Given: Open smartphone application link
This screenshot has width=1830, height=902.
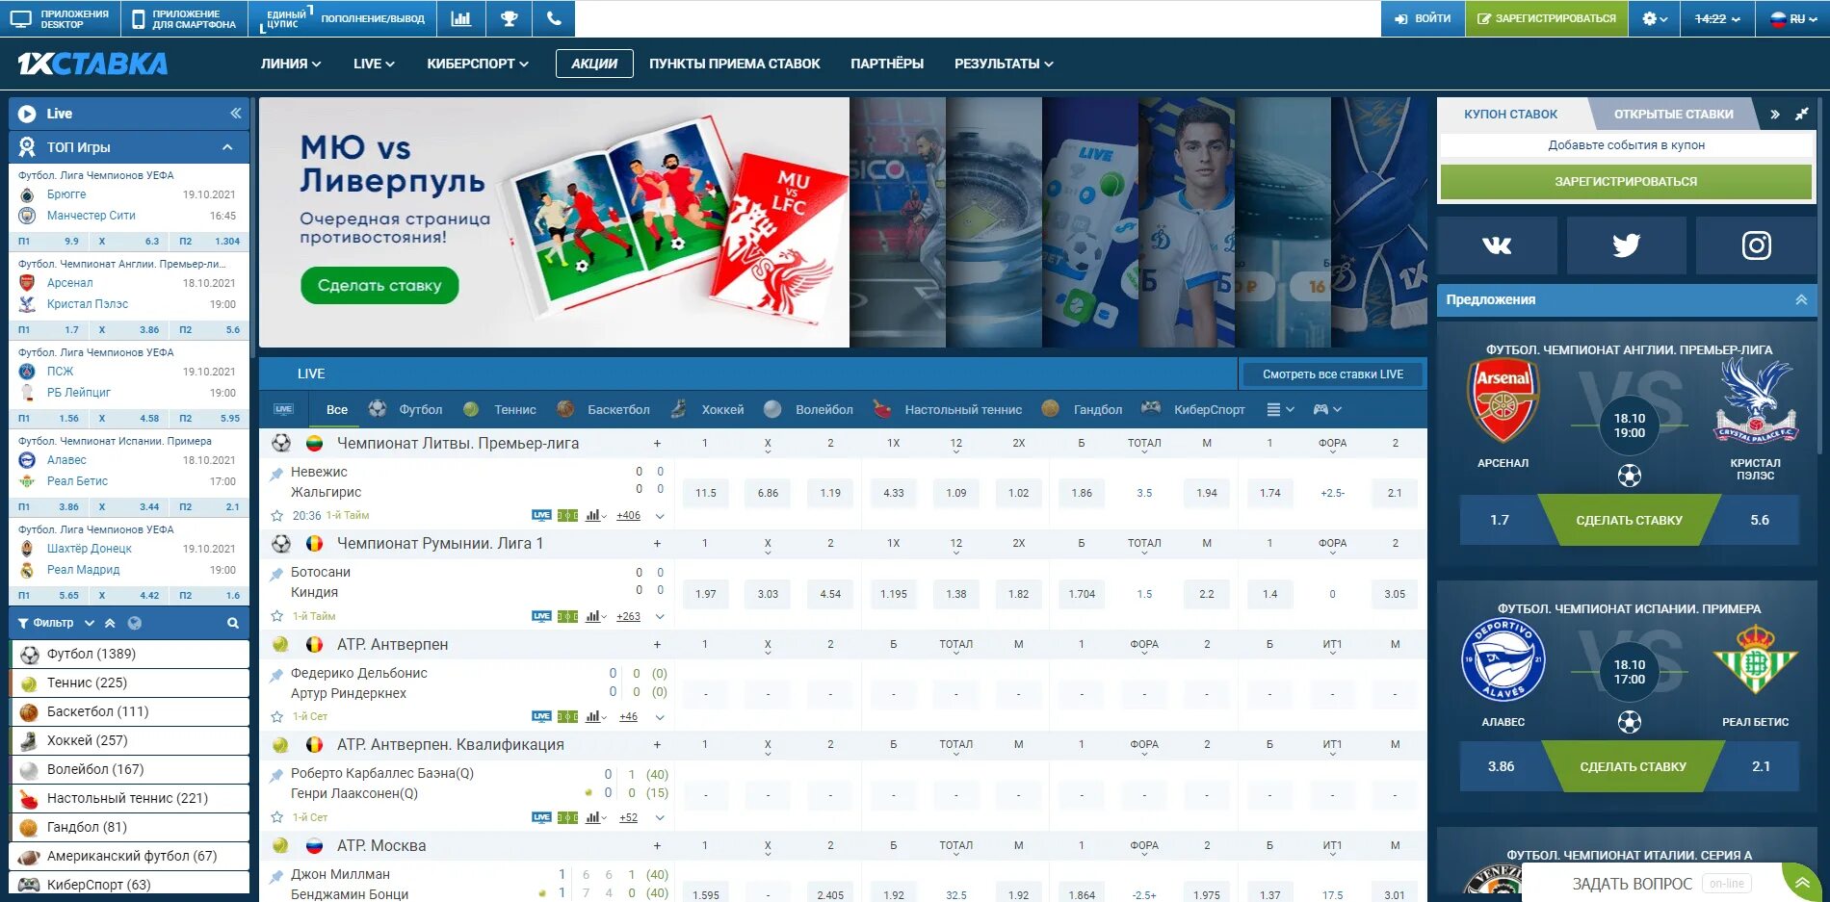Looking at the screenshot, I should click(184, 18).
